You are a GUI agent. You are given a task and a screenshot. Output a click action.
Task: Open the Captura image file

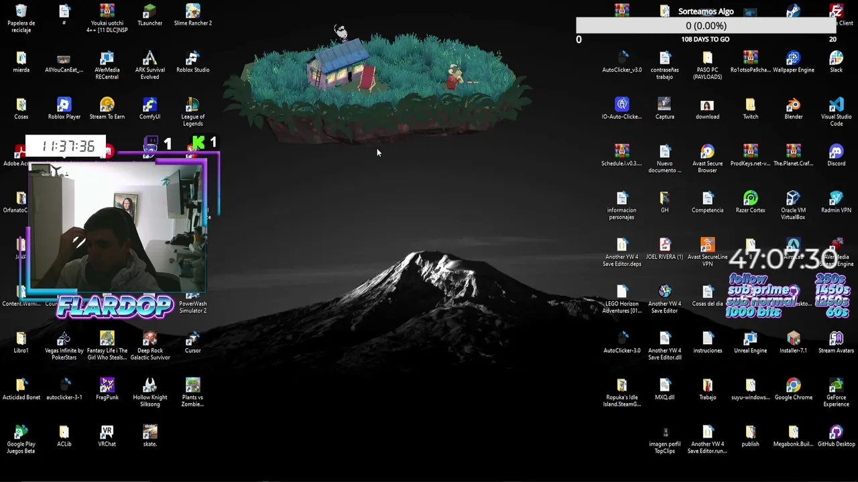664,105
